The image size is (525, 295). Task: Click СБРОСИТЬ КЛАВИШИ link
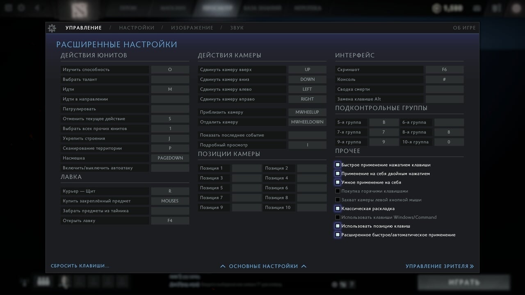[80, 266]
